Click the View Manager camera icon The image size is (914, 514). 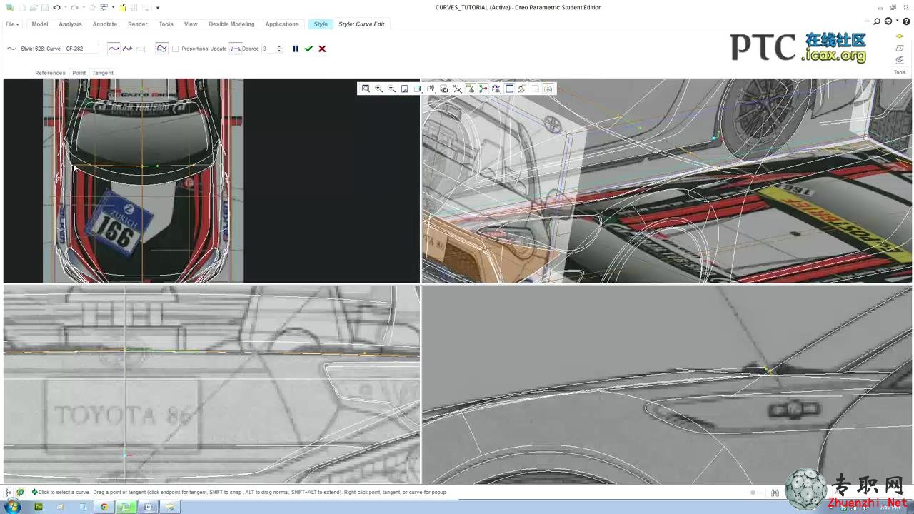coord(444,89)
